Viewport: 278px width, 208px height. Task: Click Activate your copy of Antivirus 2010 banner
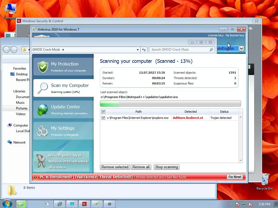click(x=61, y=161)
